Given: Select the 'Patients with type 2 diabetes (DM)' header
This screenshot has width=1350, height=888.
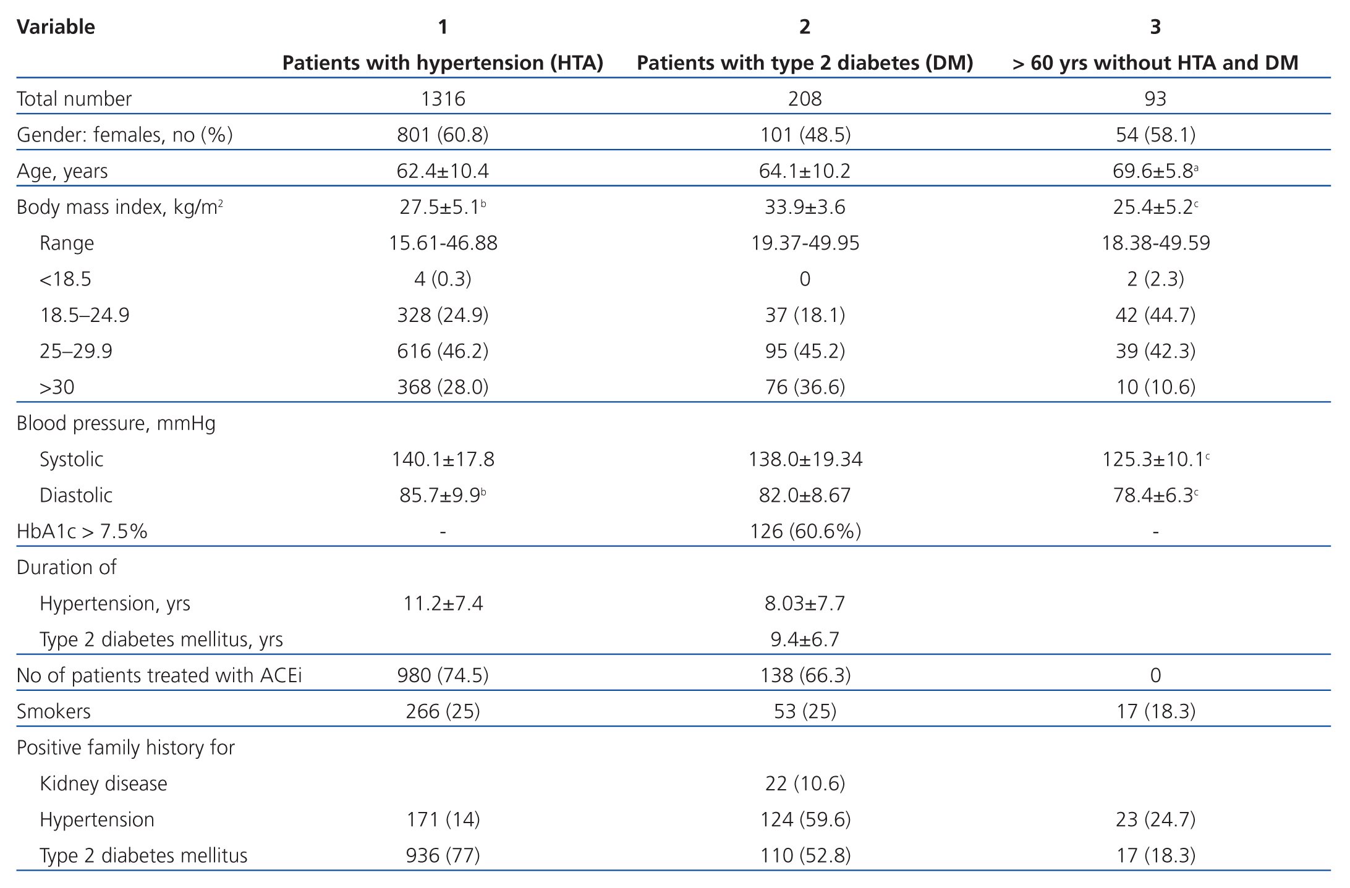Looking at the screenshot, I should [x=805, y=63].
